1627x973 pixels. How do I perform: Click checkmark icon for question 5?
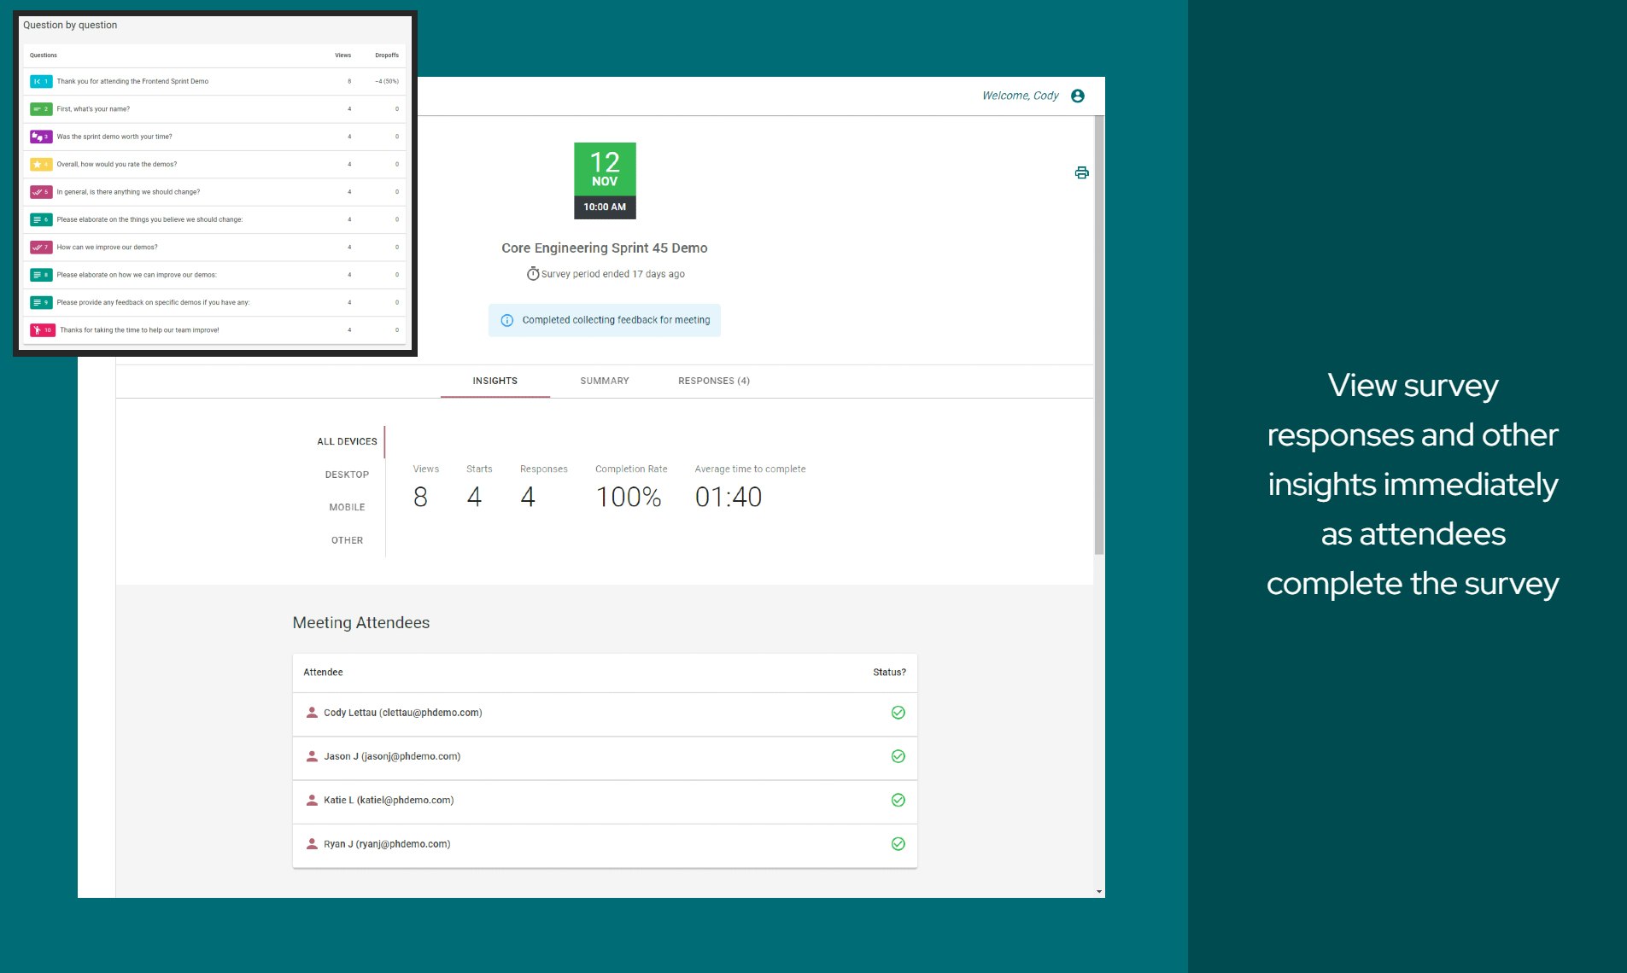tap(41, 192)
